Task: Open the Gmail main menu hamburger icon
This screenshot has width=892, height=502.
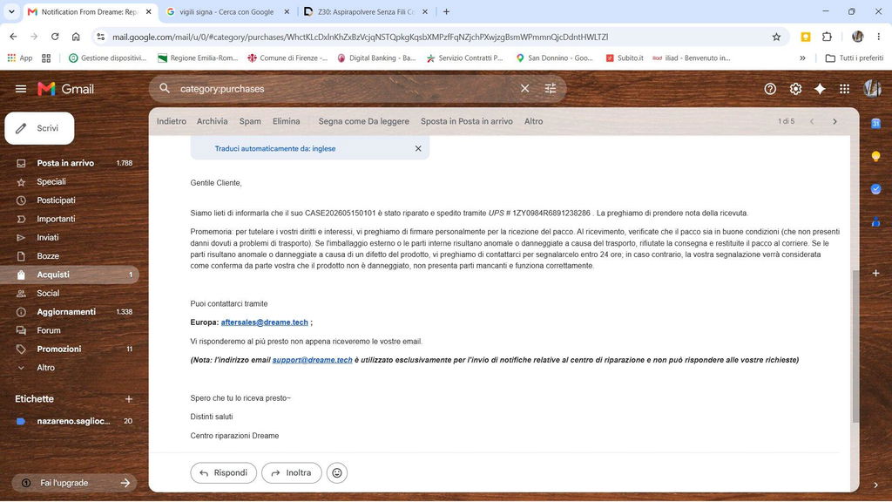Action: (21, 89)
